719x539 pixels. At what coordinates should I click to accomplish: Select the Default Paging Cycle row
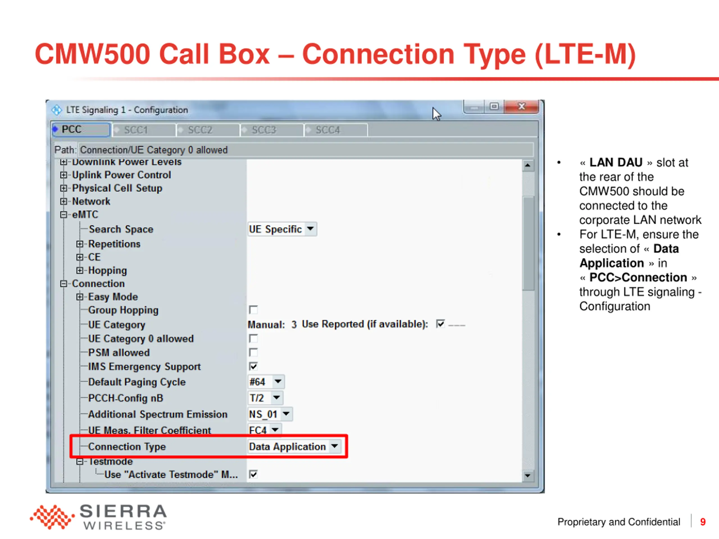(137, 382)
